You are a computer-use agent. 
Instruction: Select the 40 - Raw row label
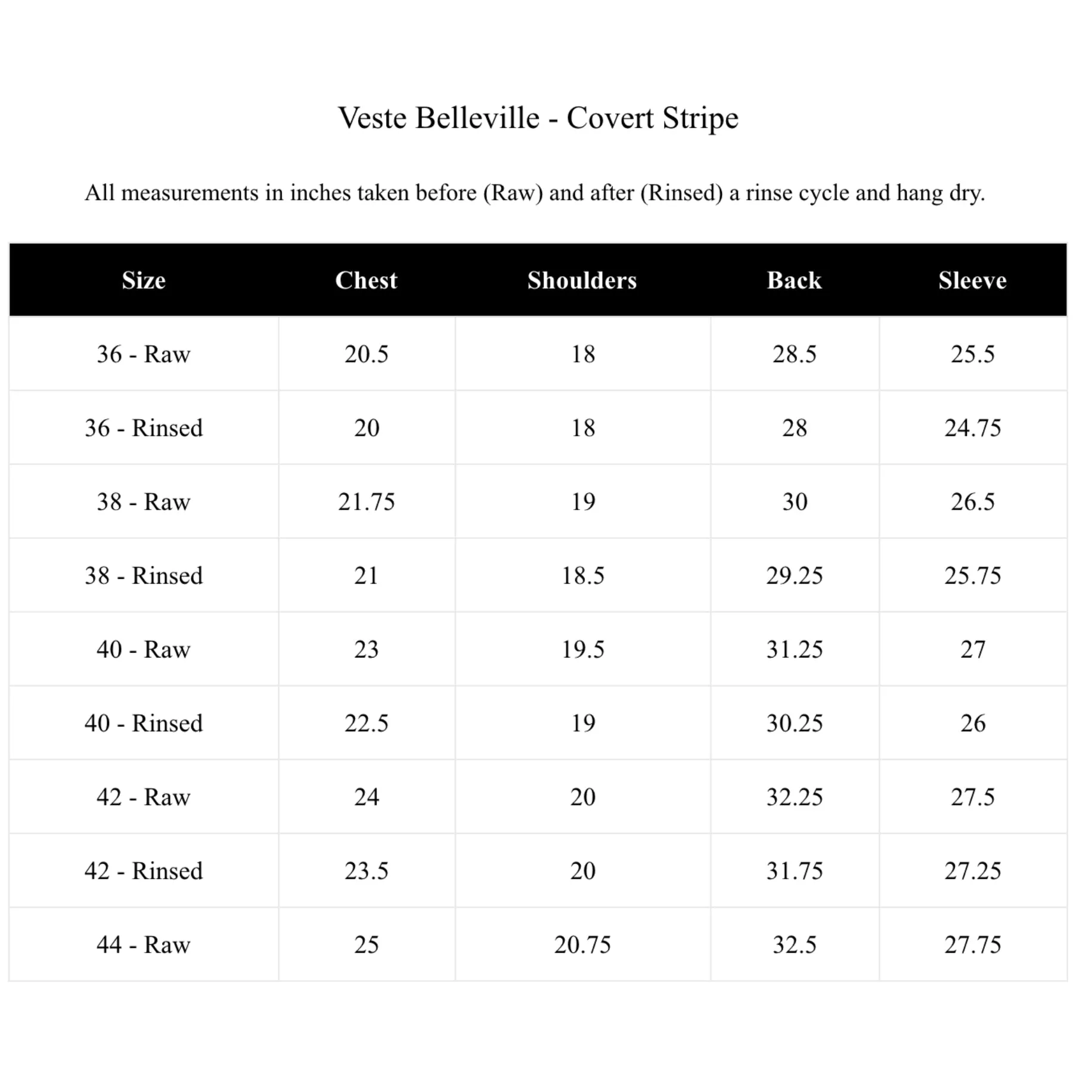click(144, 650)
